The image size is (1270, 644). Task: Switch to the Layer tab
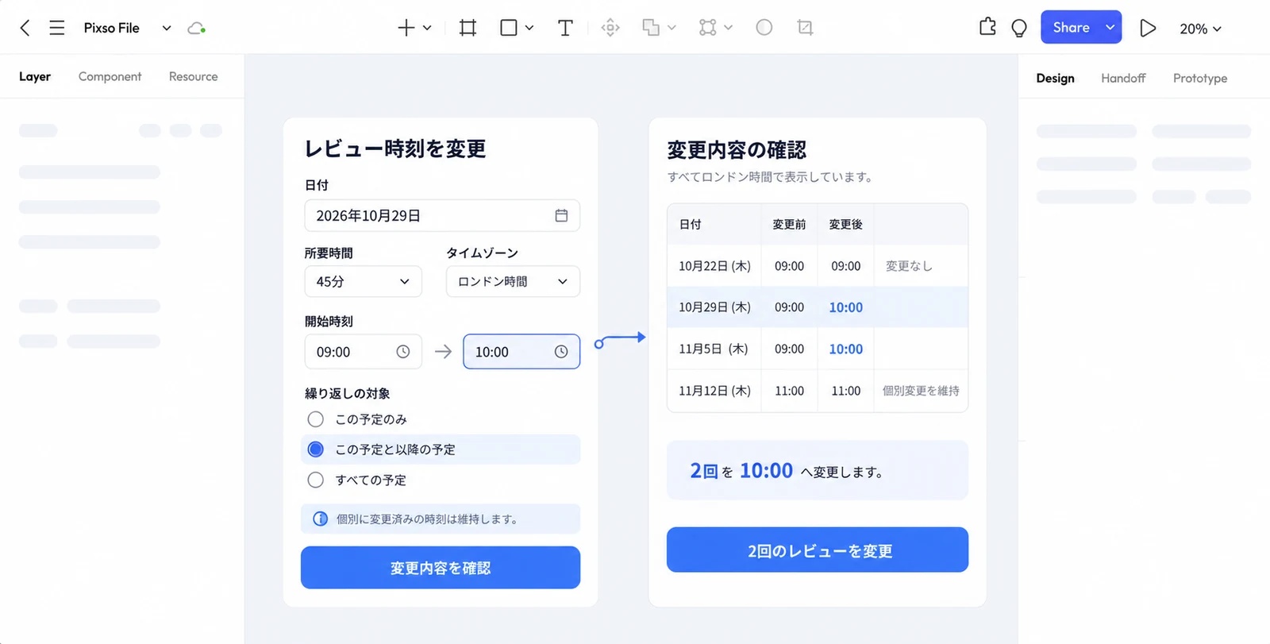(x=35, y=76)
